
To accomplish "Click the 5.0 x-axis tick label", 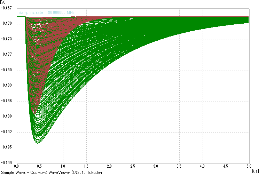I will [249, 167].
